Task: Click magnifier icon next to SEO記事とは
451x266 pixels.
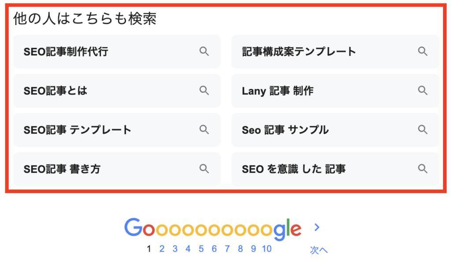Action: tap(204, 91)
